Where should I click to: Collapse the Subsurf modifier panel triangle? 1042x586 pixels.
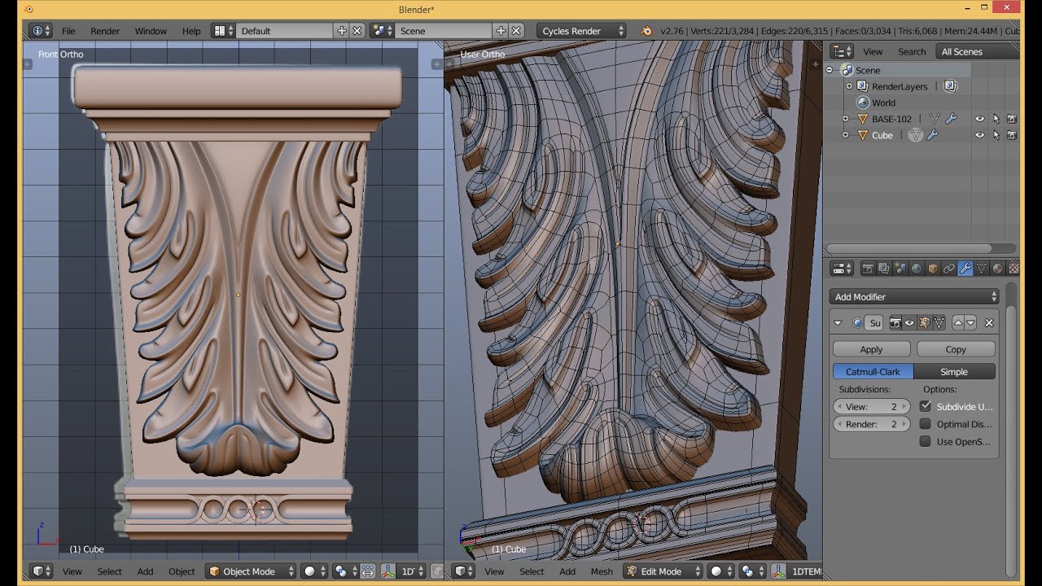tap(838, 323)
